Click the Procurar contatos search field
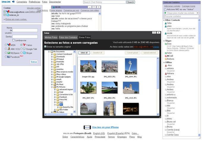 (x=182, y=16)
